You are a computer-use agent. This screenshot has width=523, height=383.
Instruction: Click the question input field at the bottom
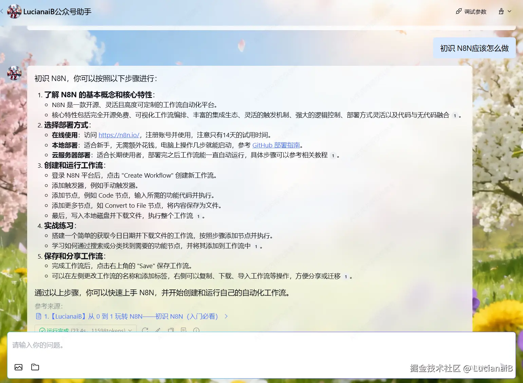136,345
